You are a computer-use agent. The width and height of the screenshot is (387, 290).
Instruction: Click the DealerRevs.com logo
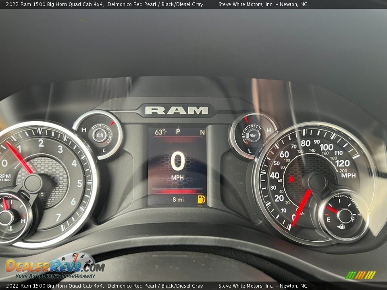pos(55,266)
